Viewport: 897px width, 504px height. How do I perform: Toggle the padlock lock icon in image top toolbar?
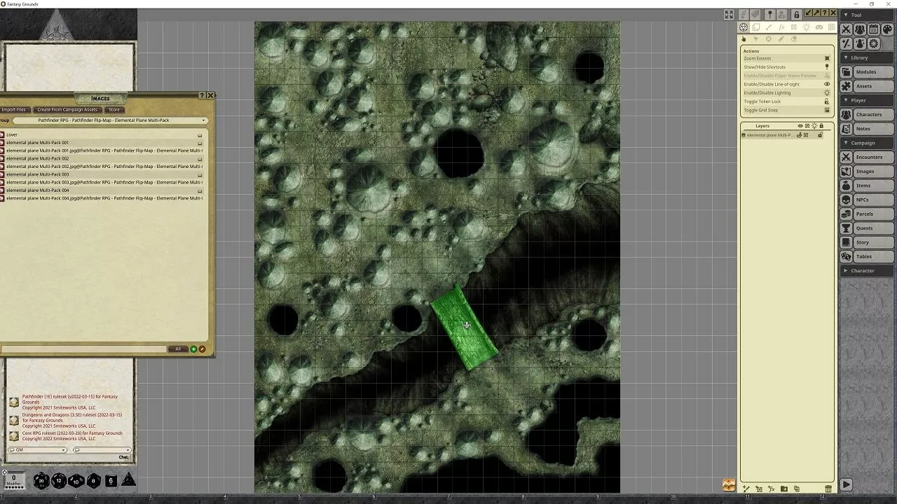pos(796,15)
